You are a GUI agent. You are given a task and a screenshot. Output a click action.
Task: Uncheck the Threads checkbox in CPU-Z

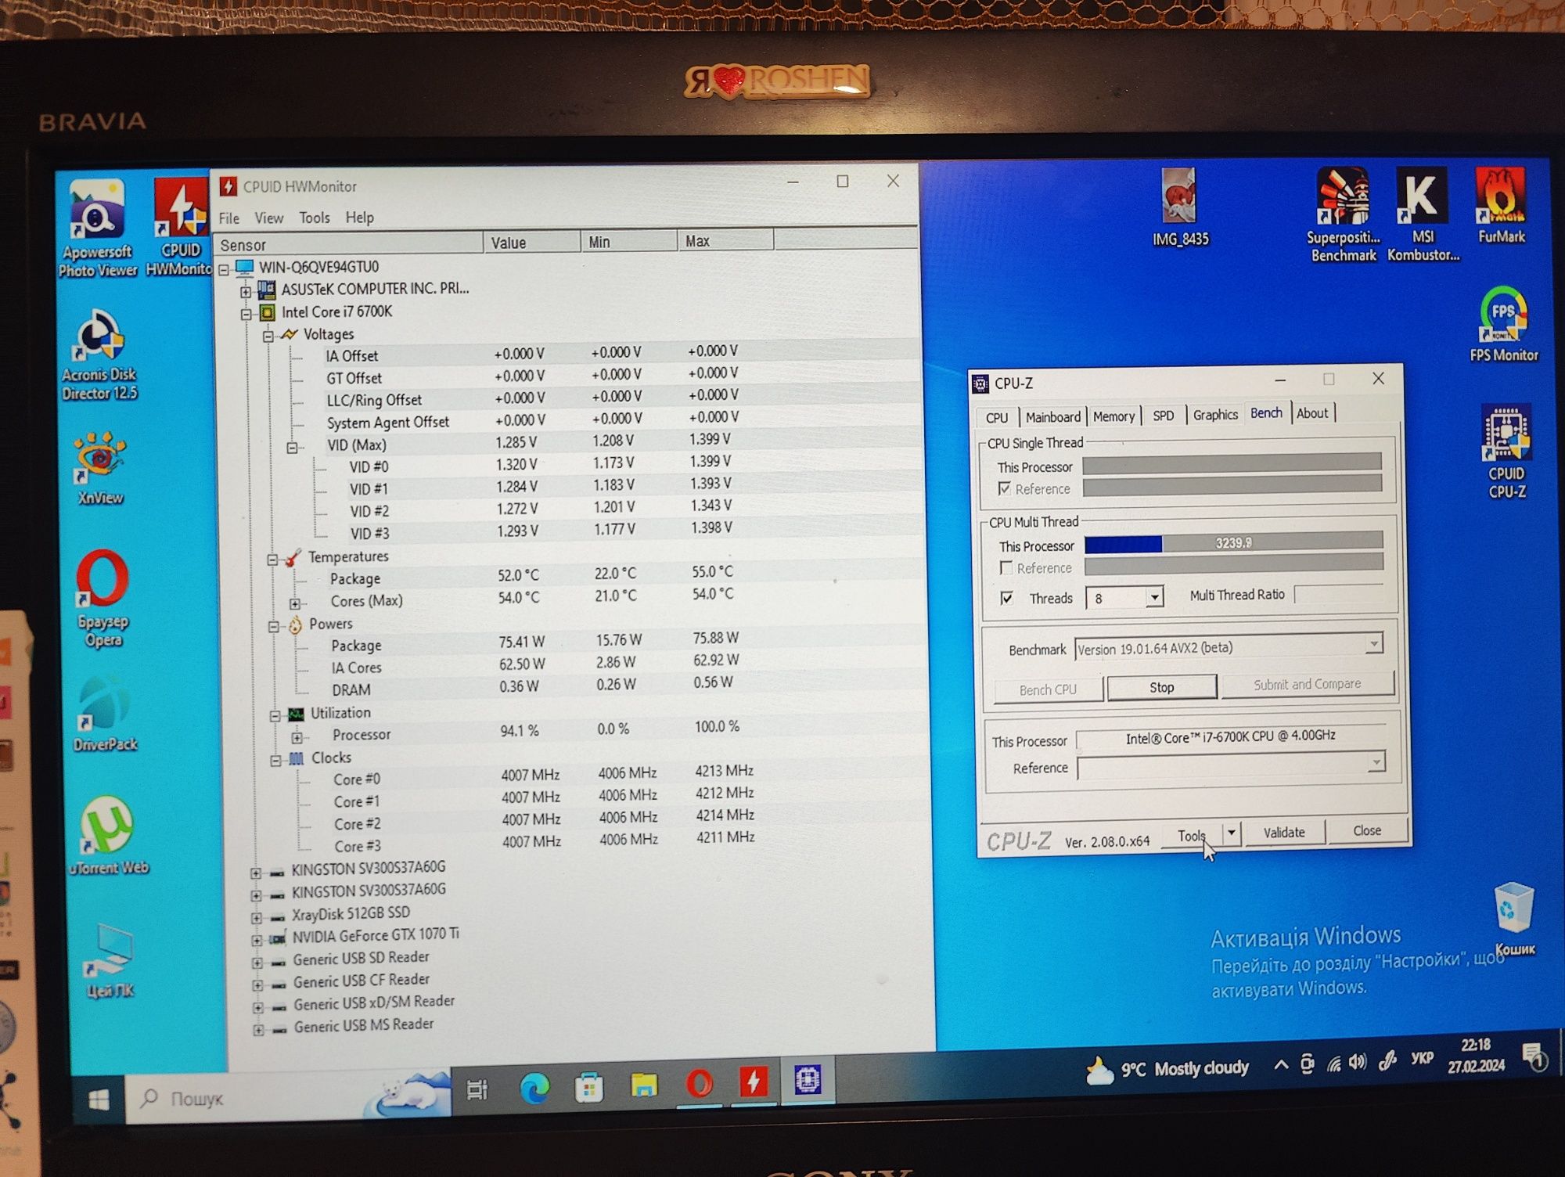[1007, 599]
